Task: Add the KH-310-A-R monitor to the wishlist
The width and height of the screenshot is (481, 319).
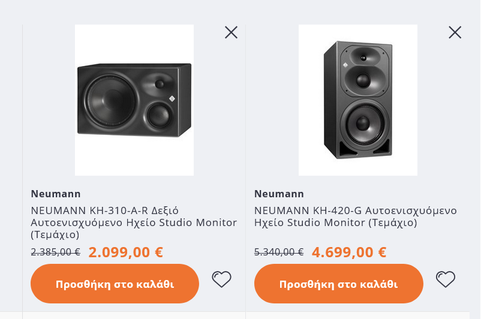Action: [221, 279]
